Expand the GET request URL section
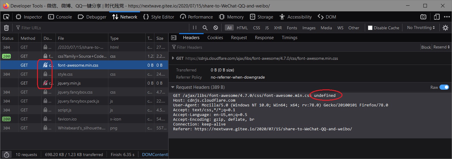Screen dimensions: 452x159 (x=173, y=59)
